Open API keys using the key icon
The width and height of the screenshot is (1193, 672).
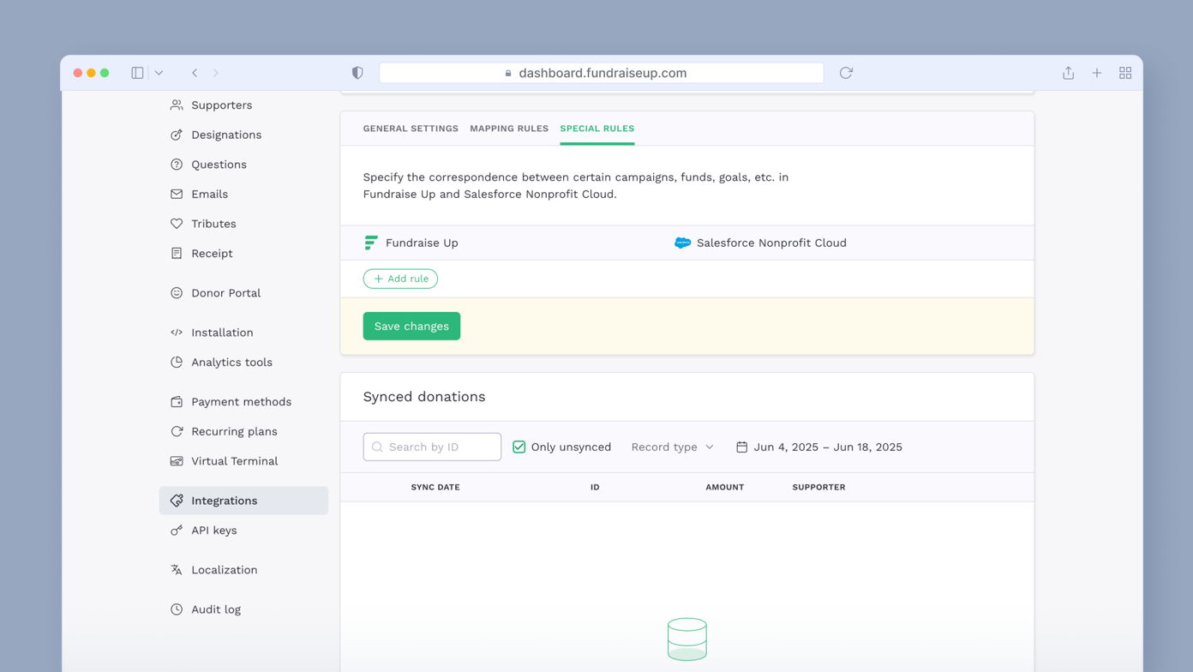pyautogui.click(x=175, y=530)
